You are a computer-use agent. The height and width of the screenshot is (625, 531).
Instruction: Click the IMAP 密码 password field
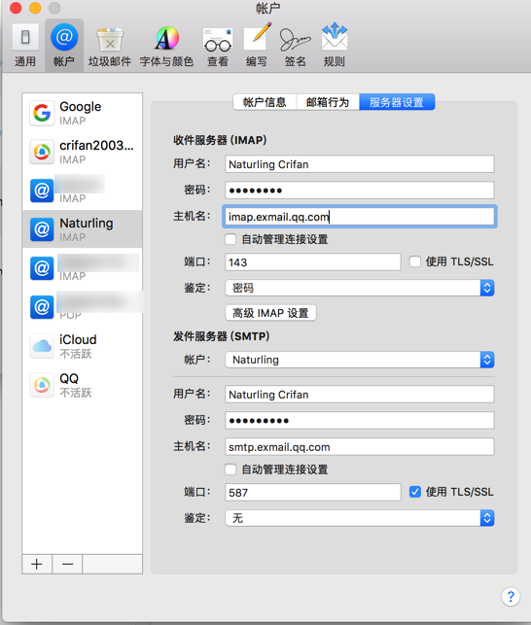pyautogui.click(x=360, y=191)
